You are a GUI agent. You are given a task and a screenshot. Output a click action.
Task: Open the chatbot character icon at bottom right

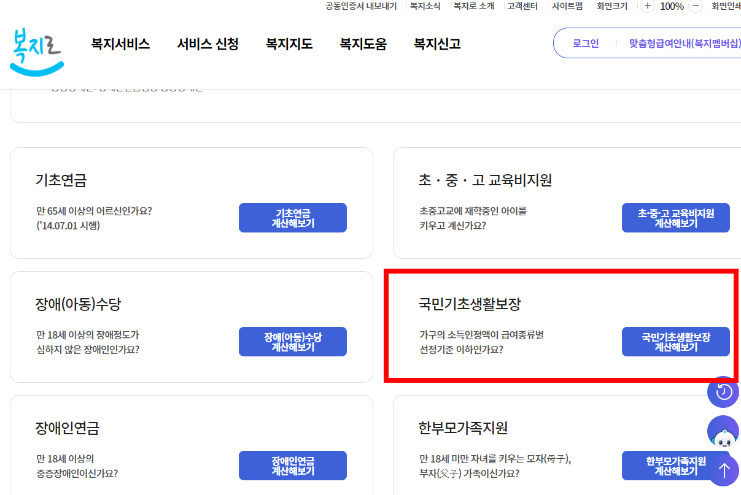(x=723, y=431)
